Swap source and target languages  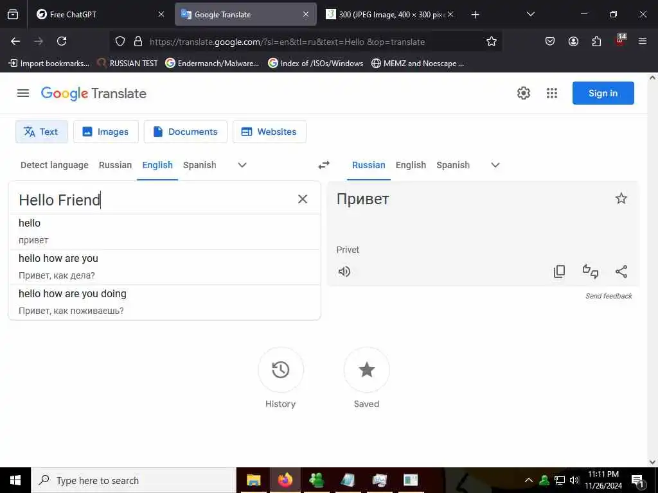pyautogui.click(x=324, y=165)
